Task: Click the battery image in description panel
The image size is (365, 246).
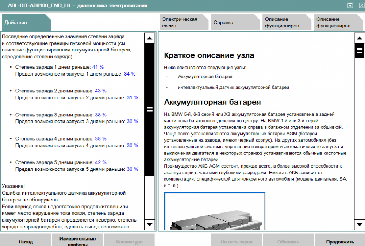Action: 215,212
